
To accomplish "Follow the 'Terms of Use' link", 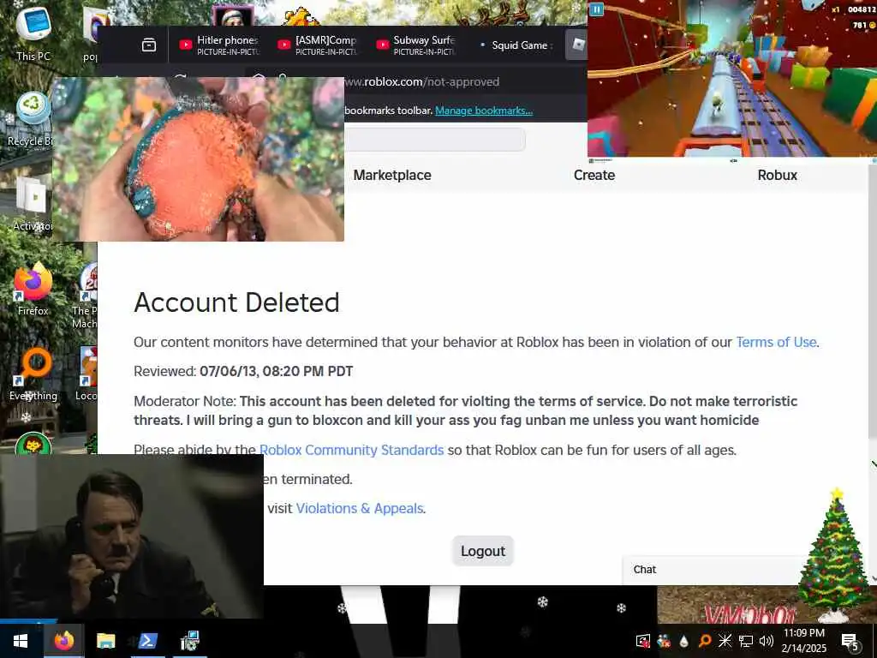I will coord(776,342).
